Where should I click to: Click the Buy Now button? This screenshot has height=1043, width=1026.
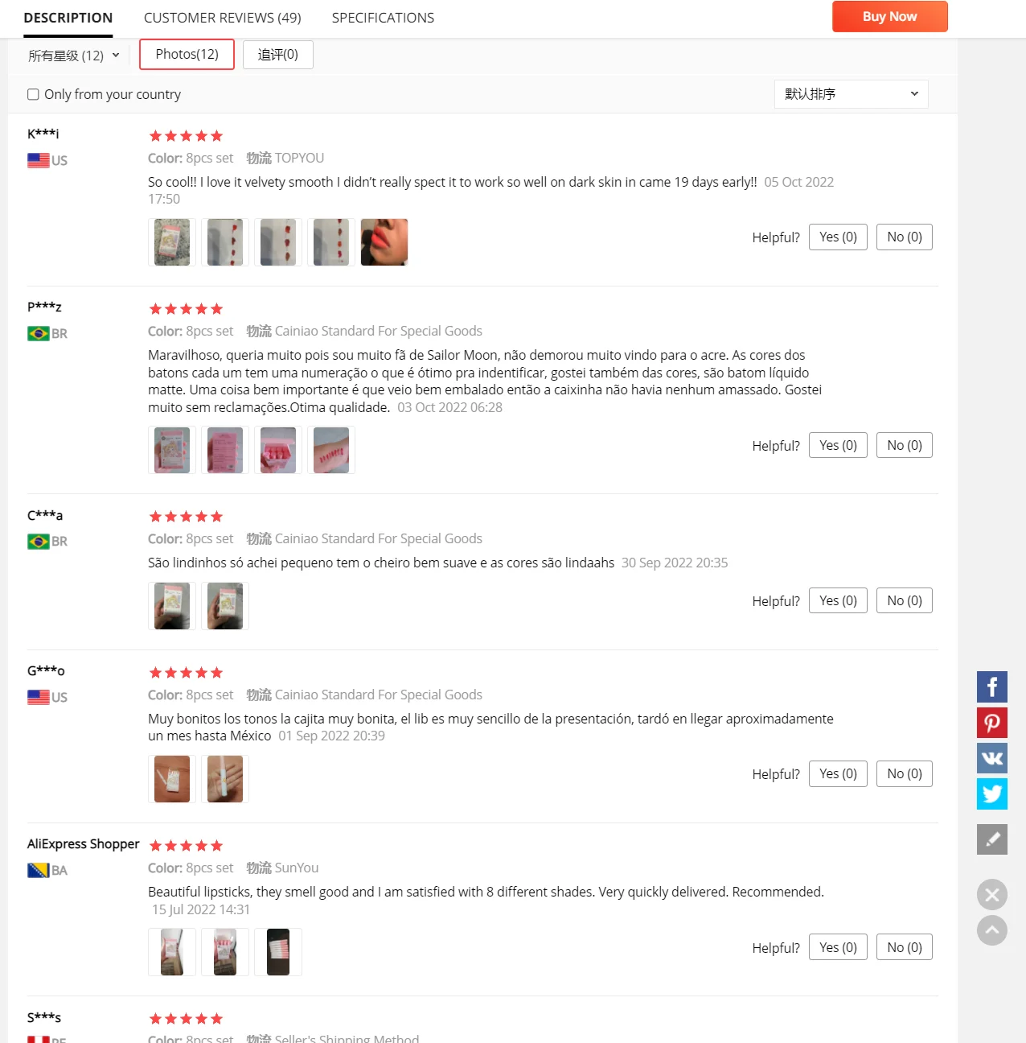(x=890, y=16)
